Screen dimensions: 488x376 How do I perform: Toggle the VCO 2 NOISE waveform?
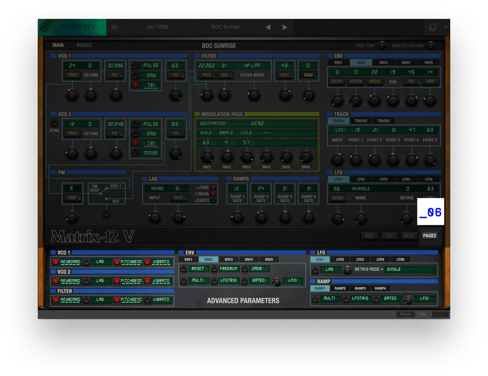click(135, 152)
